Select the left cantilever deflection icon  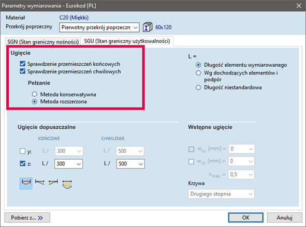click(40, 183)
